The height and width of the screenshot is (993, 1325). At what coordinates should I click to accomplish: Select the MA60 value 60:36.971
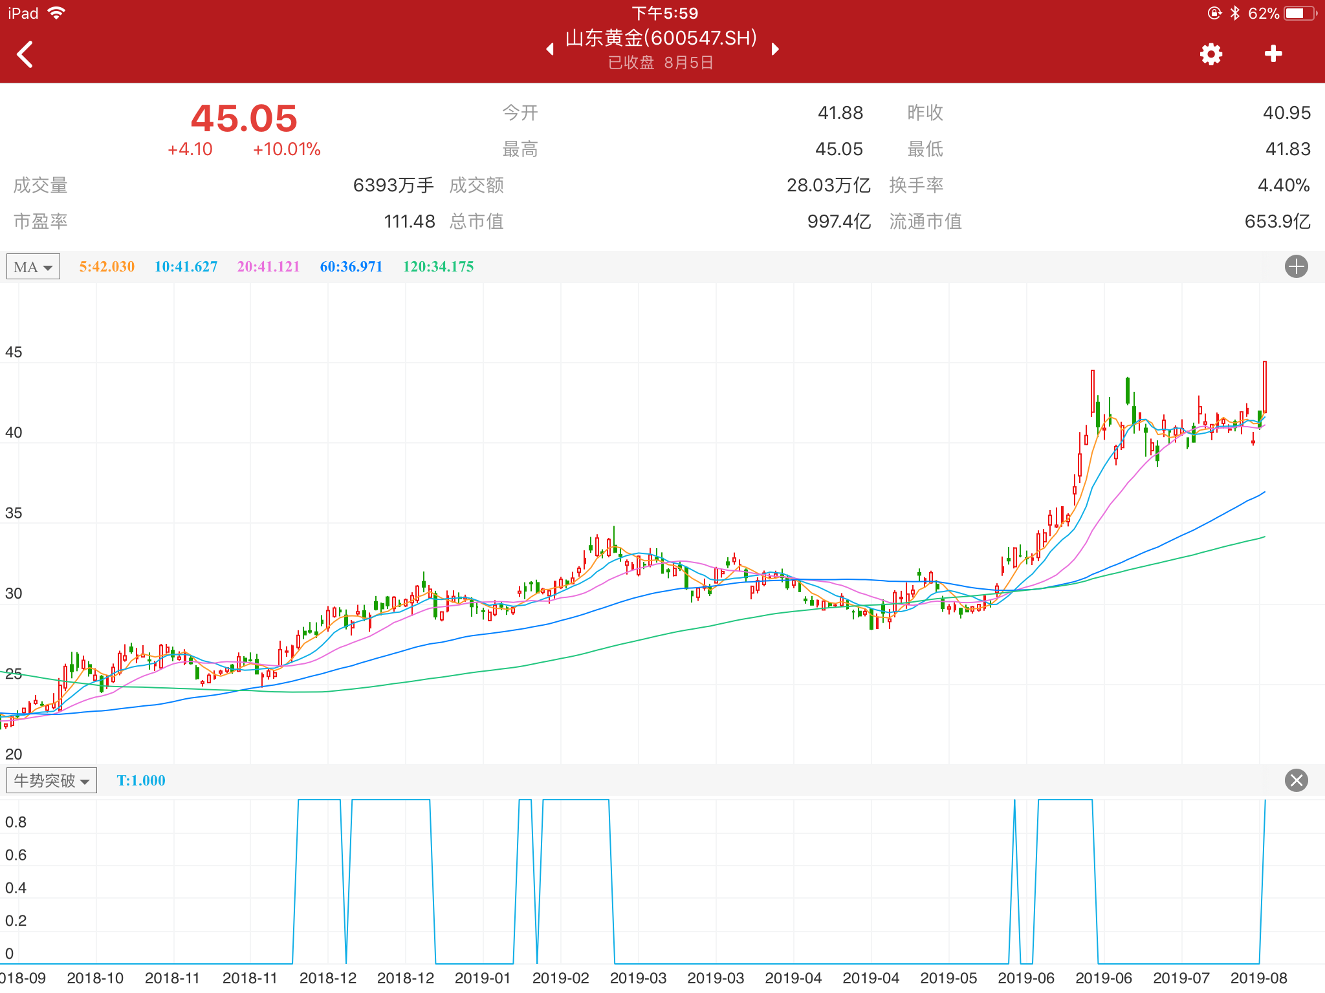coord(351,266)
